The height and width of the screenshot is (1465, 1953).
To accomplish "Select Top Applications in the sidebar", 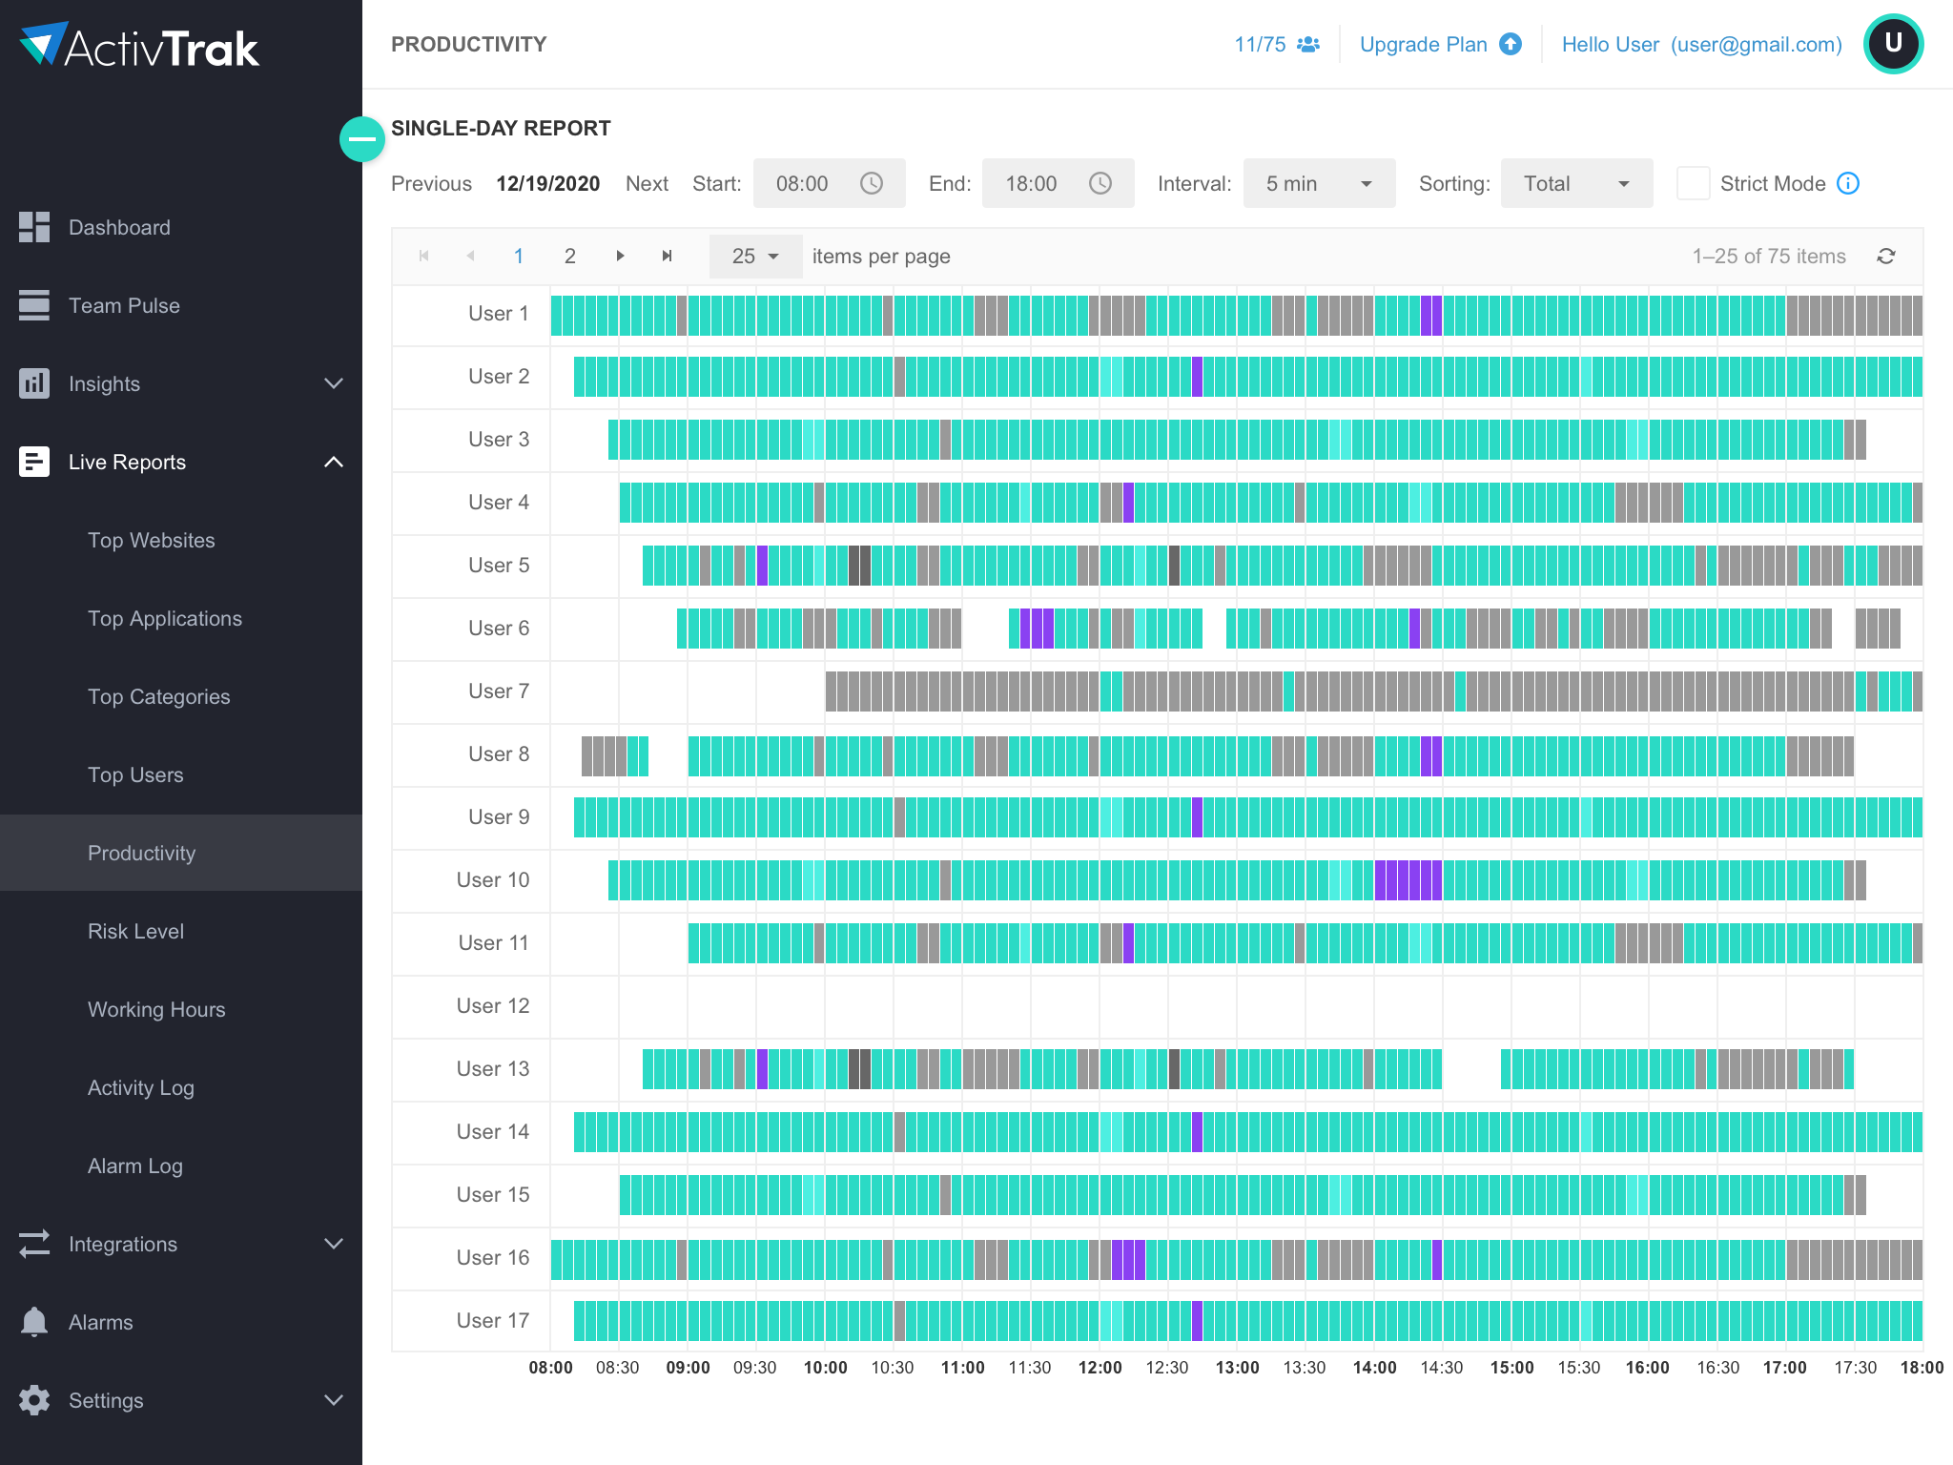I will [164, 618].
